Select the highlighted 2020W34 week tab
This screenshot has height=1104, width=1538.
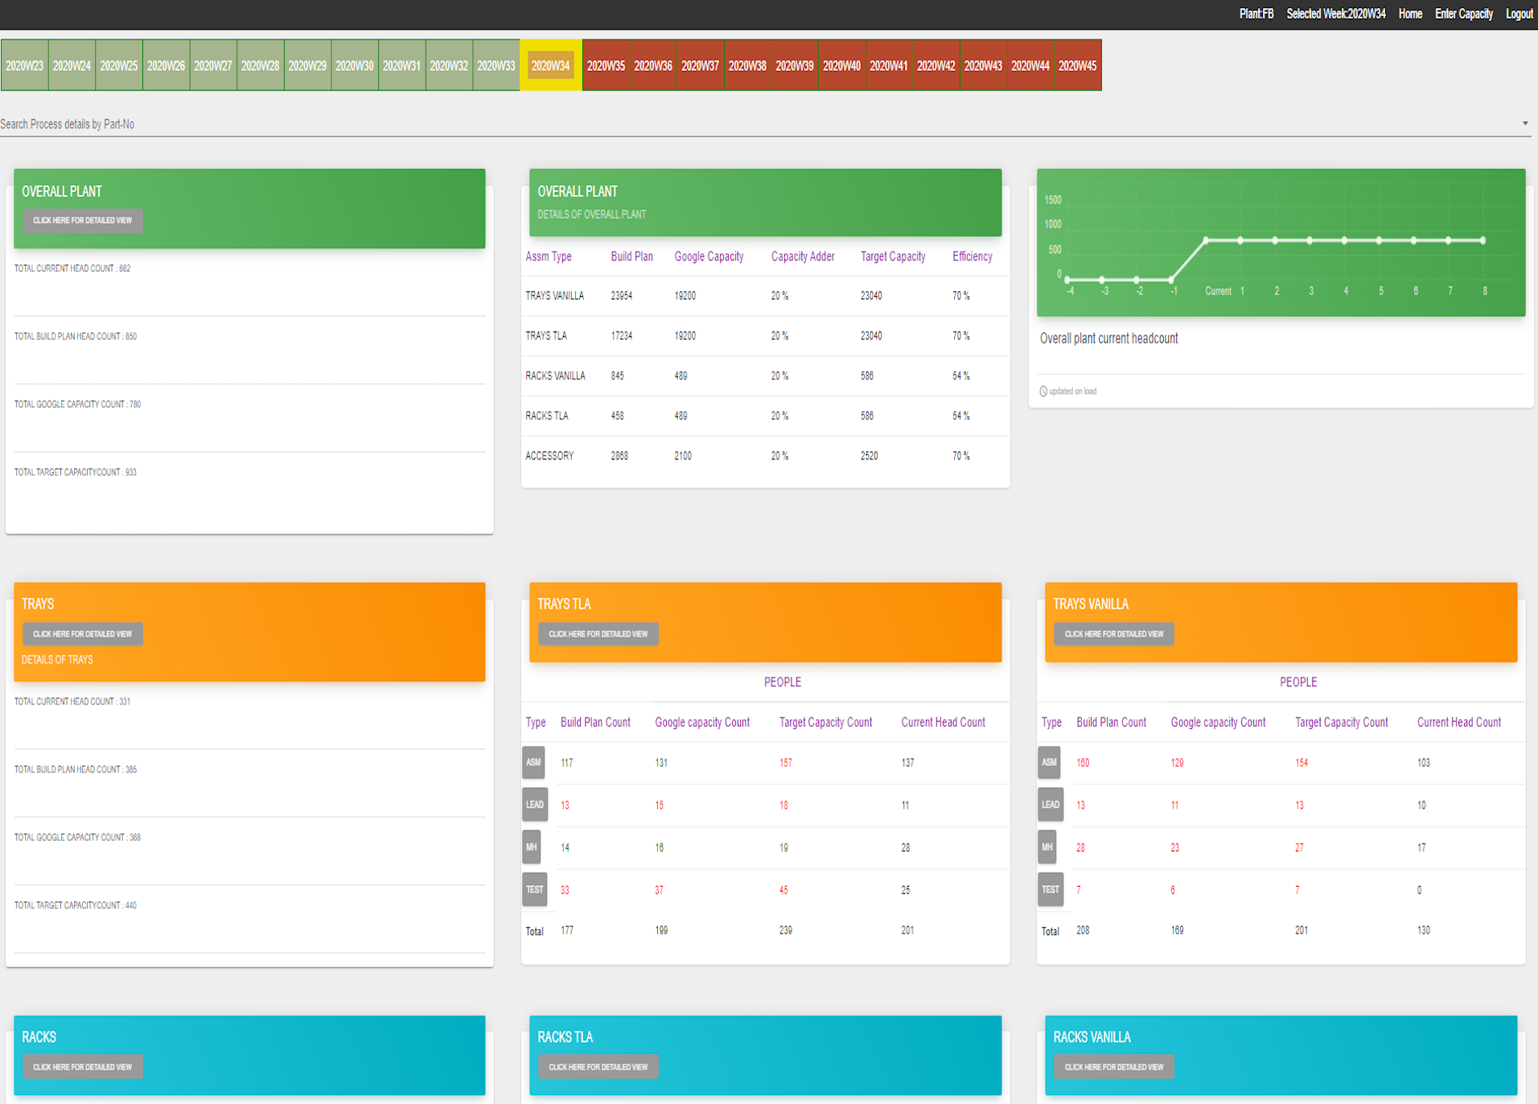click(550, 66)
